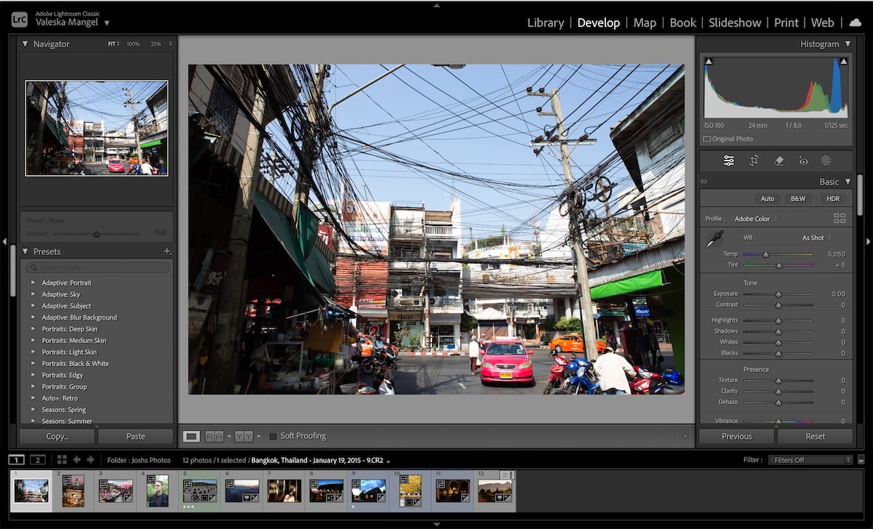Convert the photo with the B&W toggle

pyautogui.click(x=797, y=198)
